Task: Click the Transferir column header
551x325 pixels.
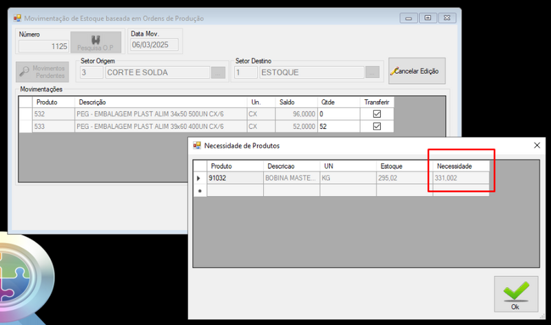Action: tap(377, 102)
